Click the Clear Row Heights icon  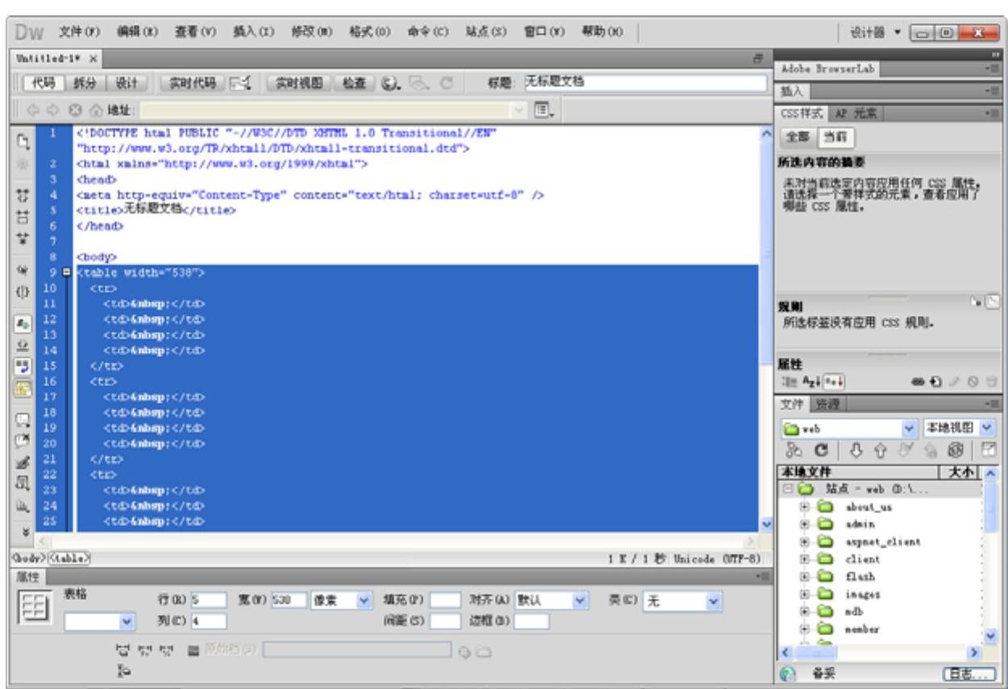[123, 669]
